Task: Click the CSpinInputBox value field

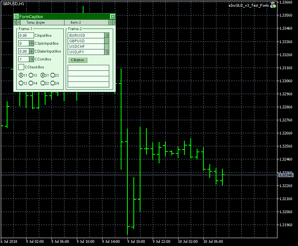Action: pyautogui.click(x=24, y=44)
